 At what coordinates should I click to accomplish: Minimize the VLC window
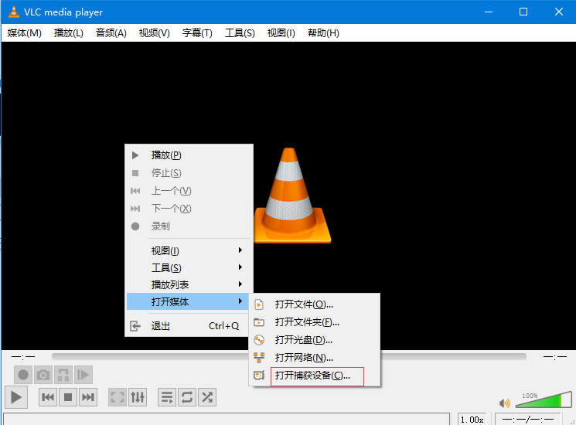[x=489, y=12]
